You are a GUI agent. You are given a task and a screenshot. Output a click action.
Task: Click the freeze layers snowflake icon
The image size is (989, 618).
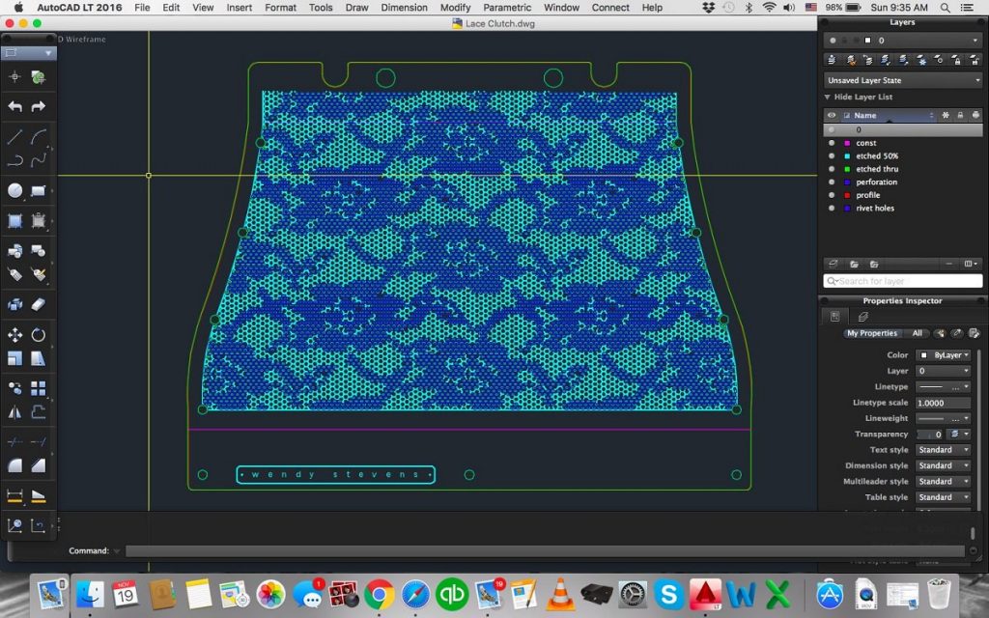click(919, 60)
